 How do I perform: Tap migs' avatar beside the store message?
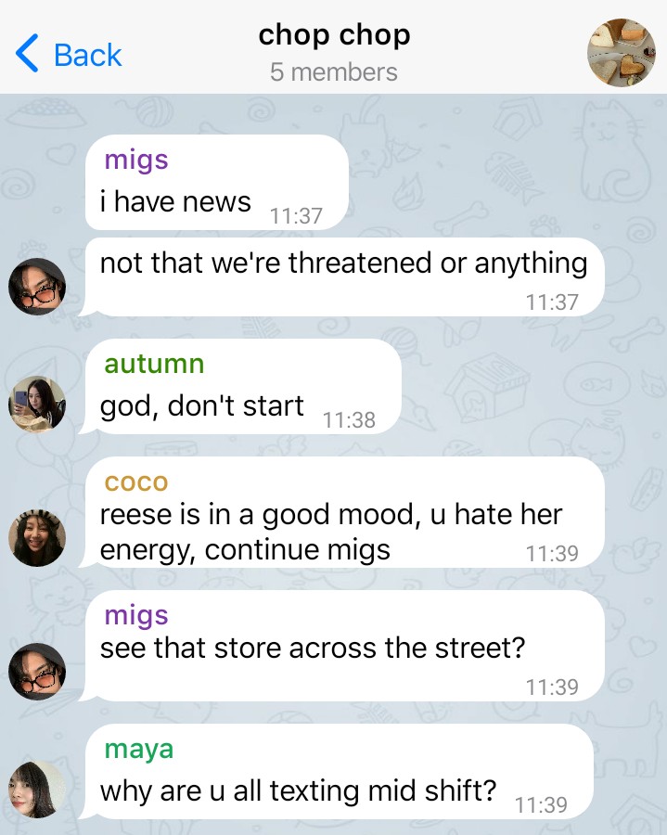point(37,672)
